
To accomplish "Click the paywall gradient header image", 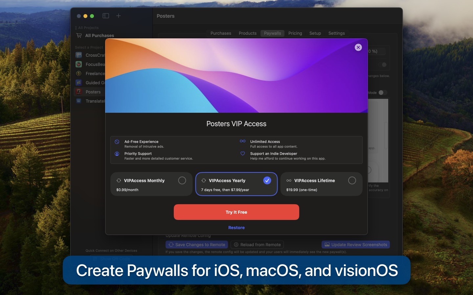I will [x=236, y=76].
